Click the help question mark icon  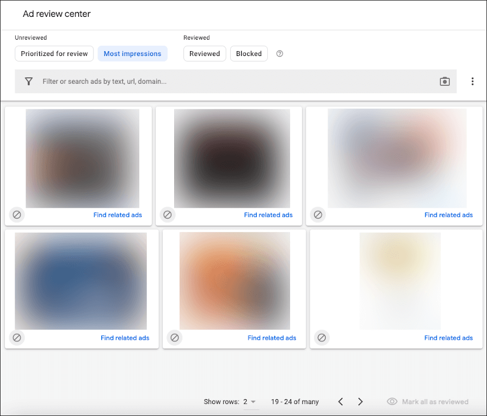[x=280, y=54]
